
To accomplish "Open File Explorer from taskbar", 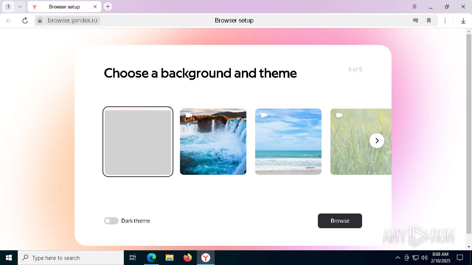I will click(169, 258).
